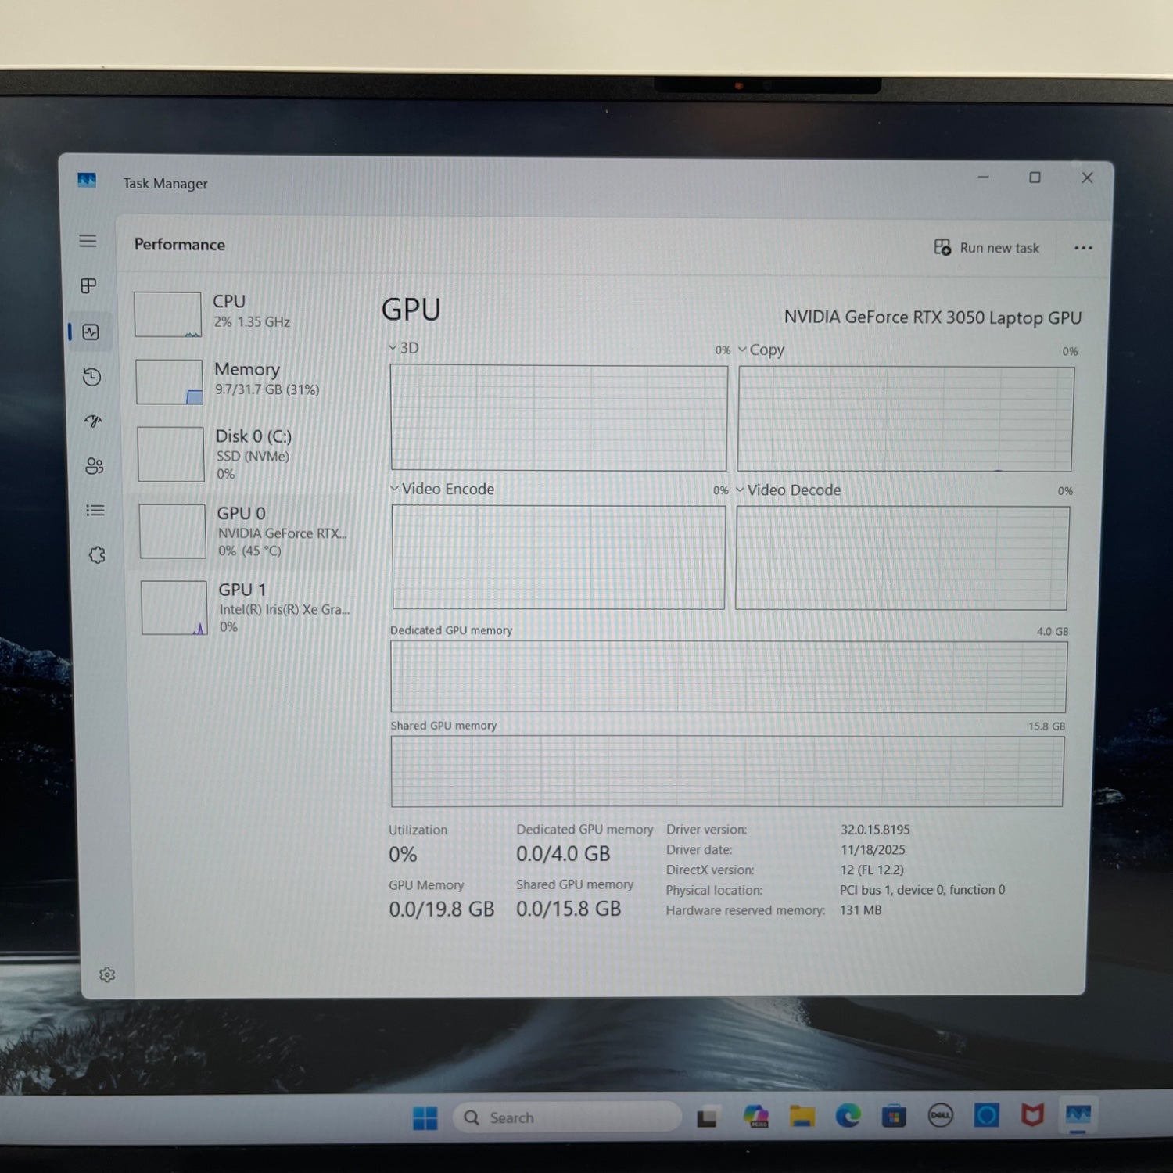Click the CPU usage mini graph thumbnail
Image resolution: width=1173 pixels, height=1173 pixels.
pyautogui.click(x=167, y=314)
